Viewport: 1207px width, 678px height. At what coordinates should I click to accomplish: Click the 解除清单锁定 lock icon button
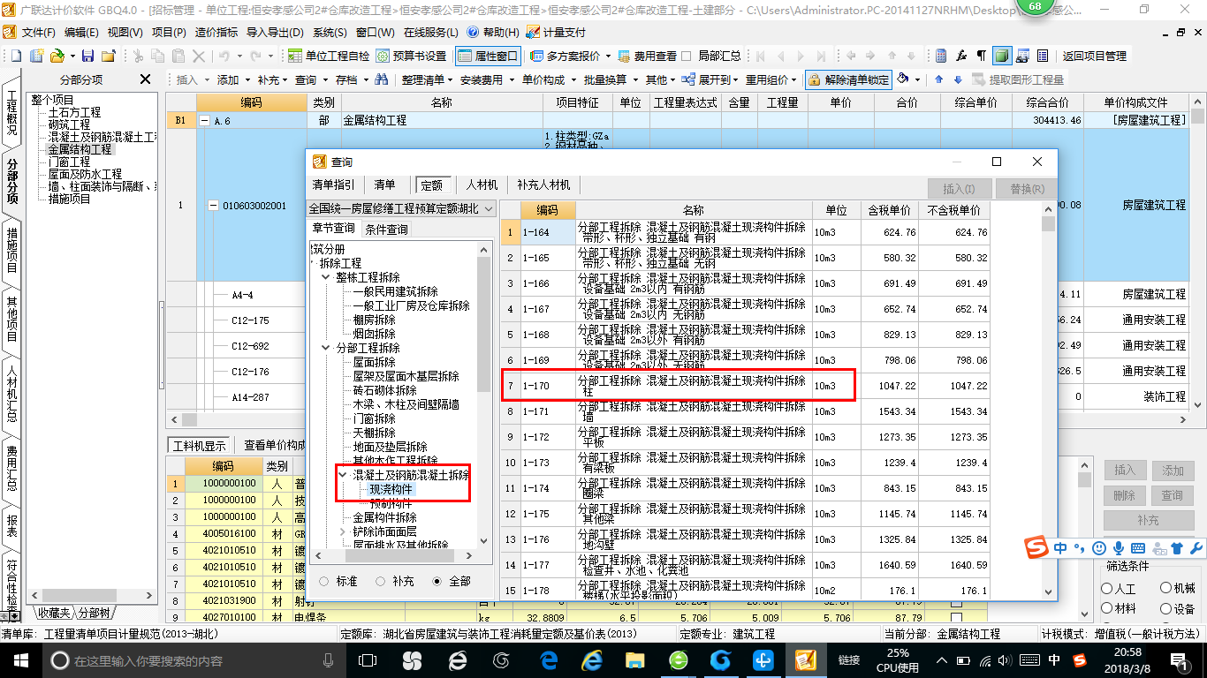coord(848,79)
